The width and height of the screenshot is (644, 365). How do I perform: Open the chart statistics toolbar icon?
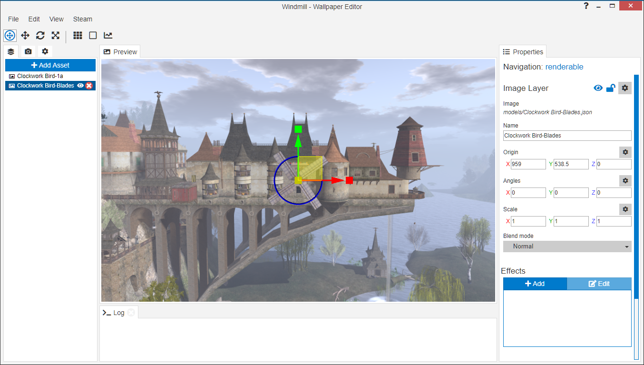pyautogui.click(x=108, y=35)
